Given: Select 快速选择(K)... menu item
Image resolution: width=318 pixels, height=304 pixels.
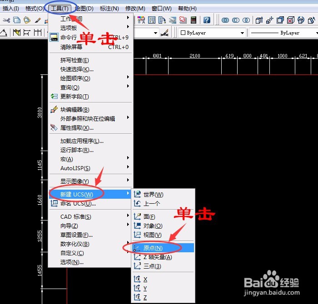Looking at the screenshot, I should tap(91, 69).
